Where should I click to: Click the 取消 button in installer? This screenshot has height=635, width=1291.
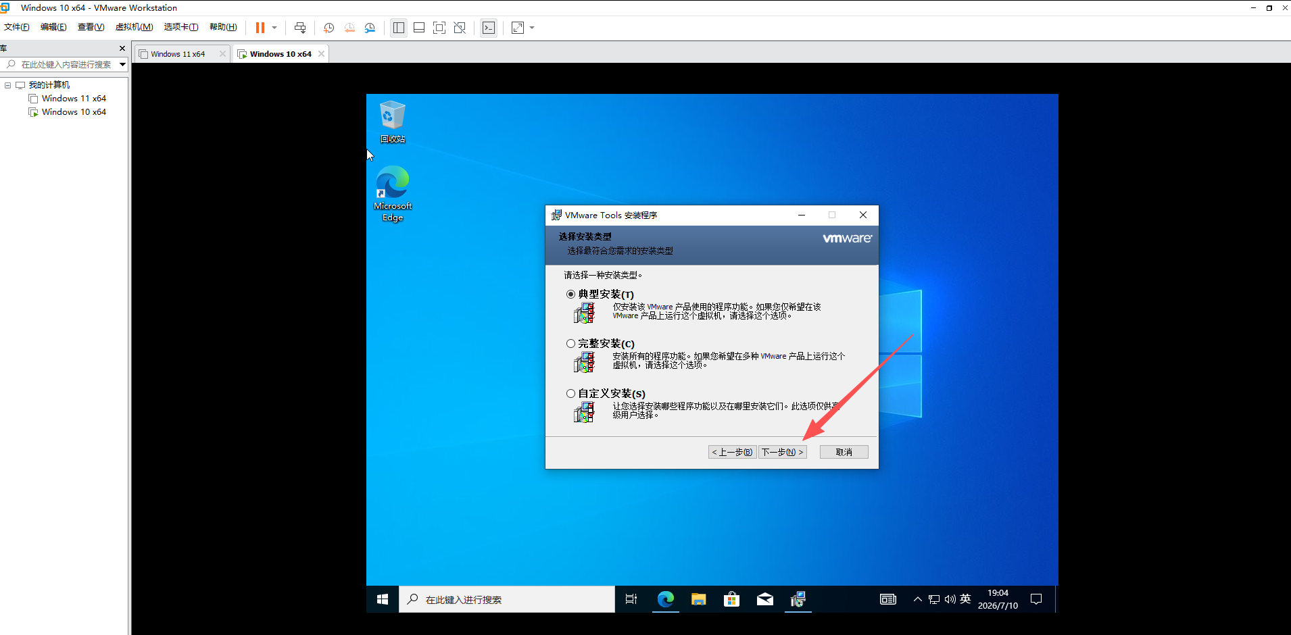coord(844,452)
